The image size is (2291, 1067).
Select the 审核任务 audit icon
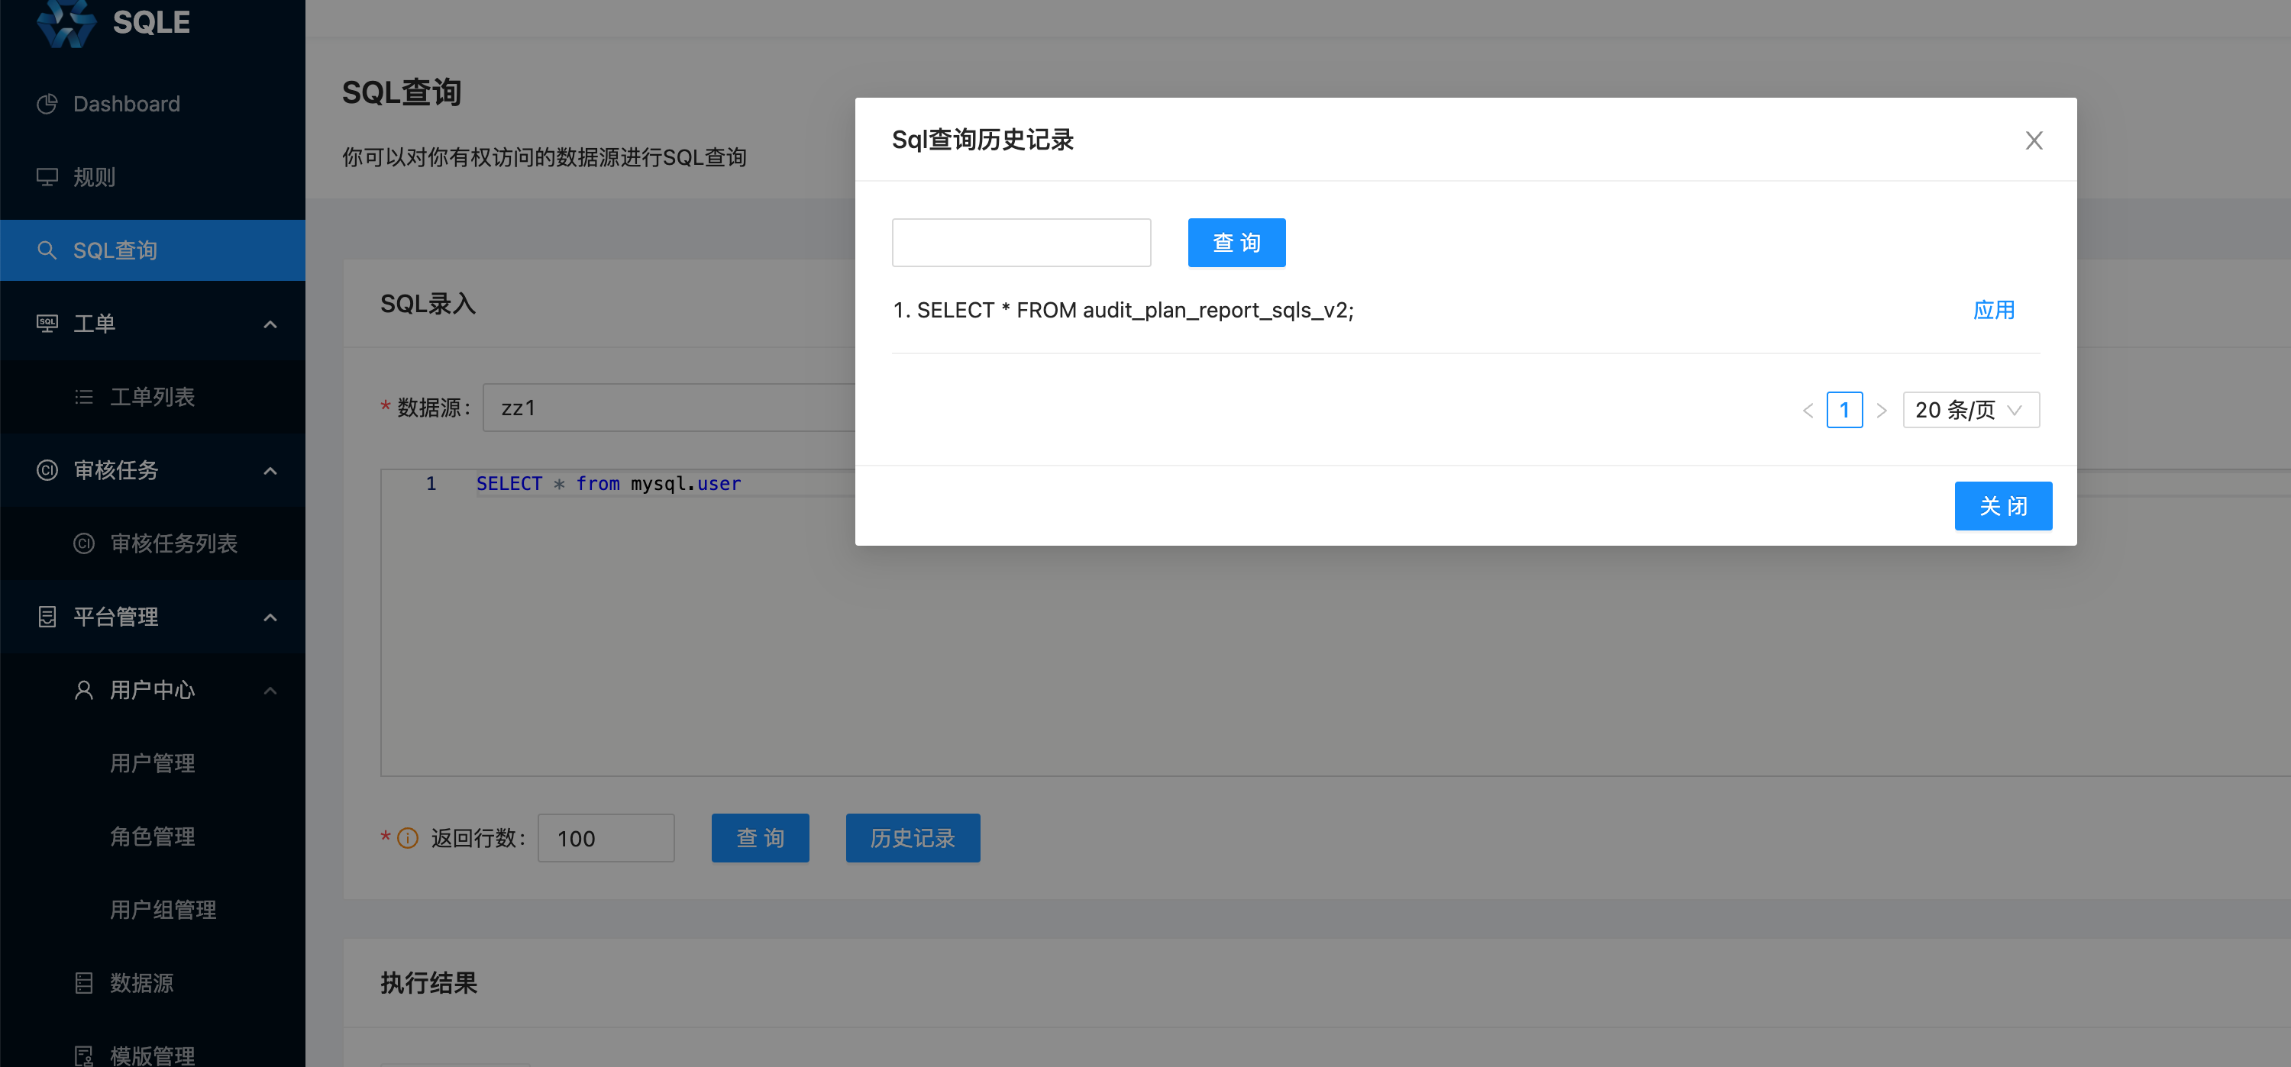coord(47,470)
